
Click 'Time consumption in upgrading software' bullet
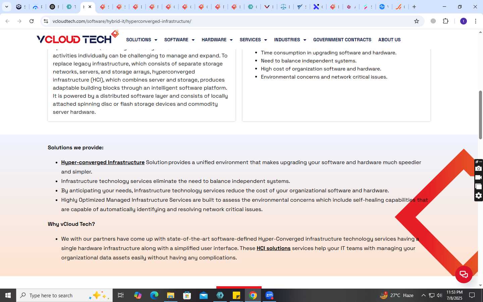tap(329, 53)
